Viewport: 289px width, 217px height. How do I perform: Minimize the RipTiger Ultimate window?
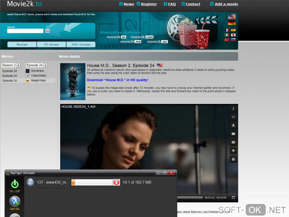click(x=158, y=173)
